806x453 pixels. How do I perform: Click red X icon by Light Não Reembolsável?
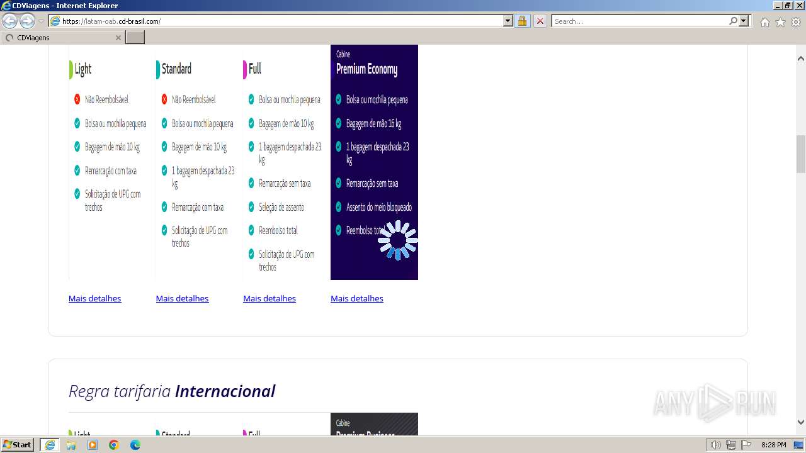[x=77, y=99]
